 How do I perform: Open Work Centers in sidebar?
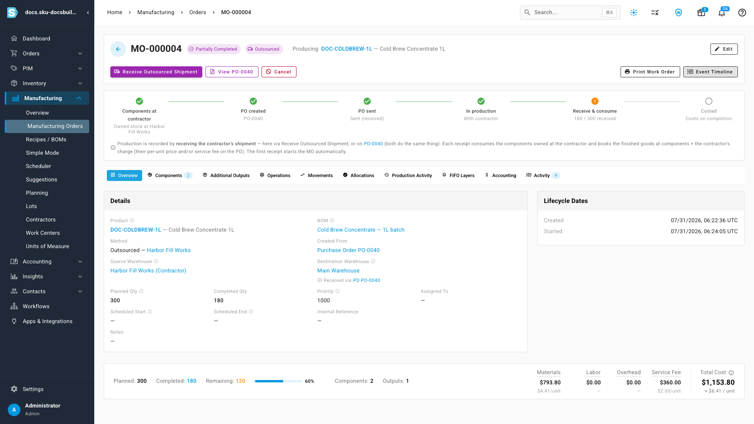(43, 233)
